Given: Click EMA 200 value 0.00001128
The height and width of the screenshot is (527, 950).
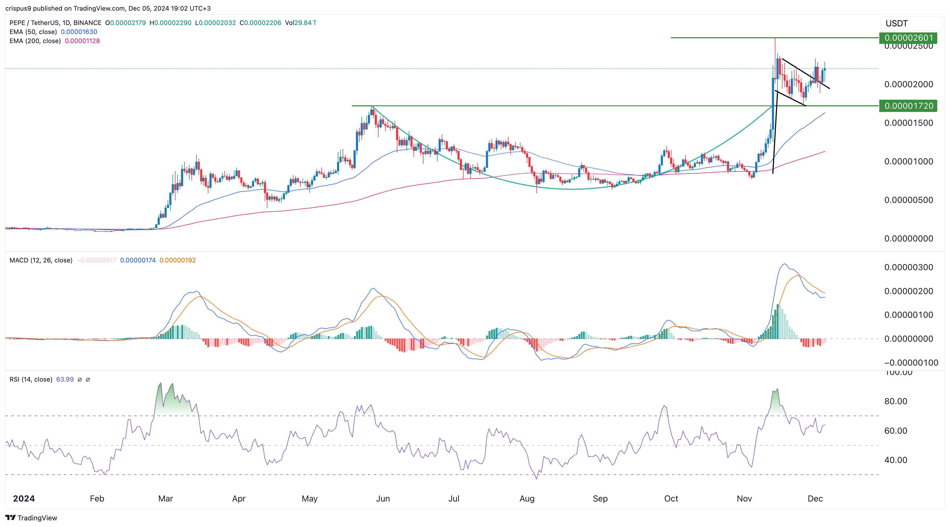Looking at the screenshot, I should 82,41.
